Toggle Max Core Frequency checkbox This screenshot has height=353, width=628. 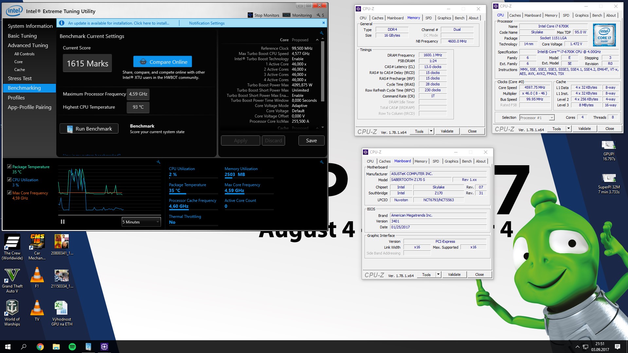[x=9, y=193]
